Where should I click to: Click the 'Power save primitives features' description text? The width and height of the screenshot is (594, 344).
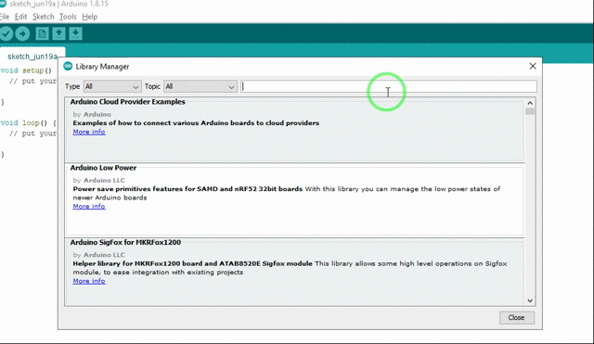tap(187, 189)
